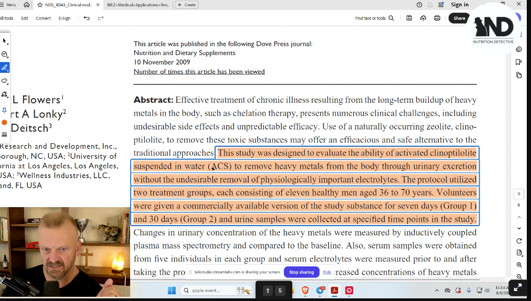Click '10 November 2009' date text
The width and height of the screenshot is (531, 301).
point(162,62)
